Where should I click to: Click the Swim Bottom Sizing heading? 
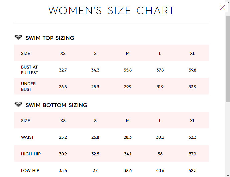[x=56, y=105]
